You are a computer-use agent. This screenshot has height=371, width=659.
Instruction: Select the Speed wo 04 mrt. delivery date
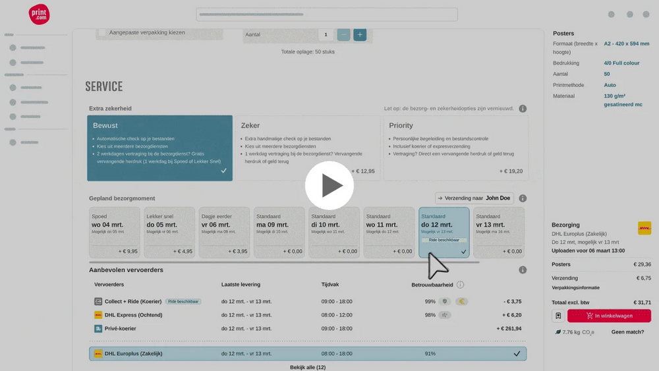[115, 232]
